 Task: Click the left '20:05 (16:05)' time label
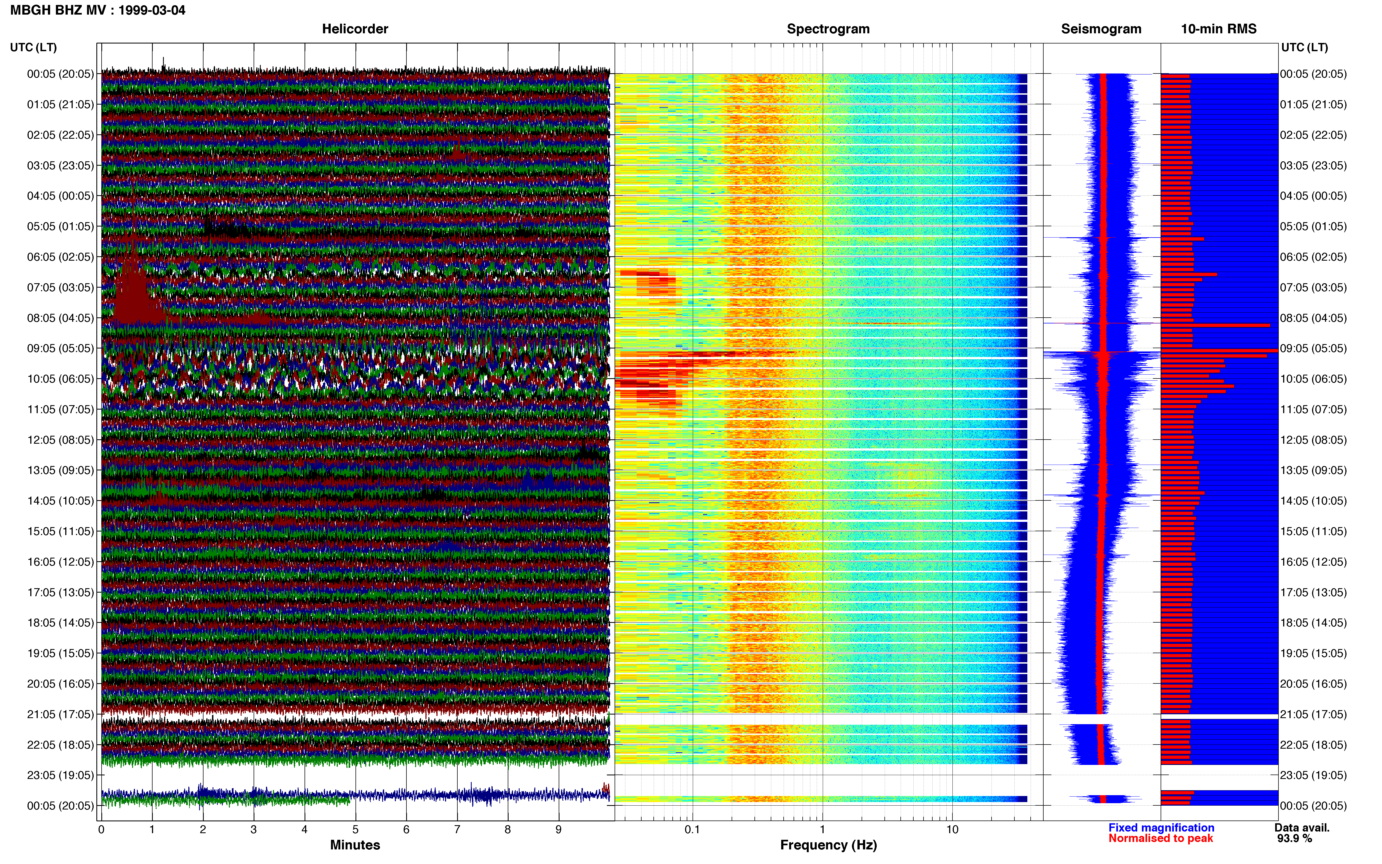pos(60,684)
